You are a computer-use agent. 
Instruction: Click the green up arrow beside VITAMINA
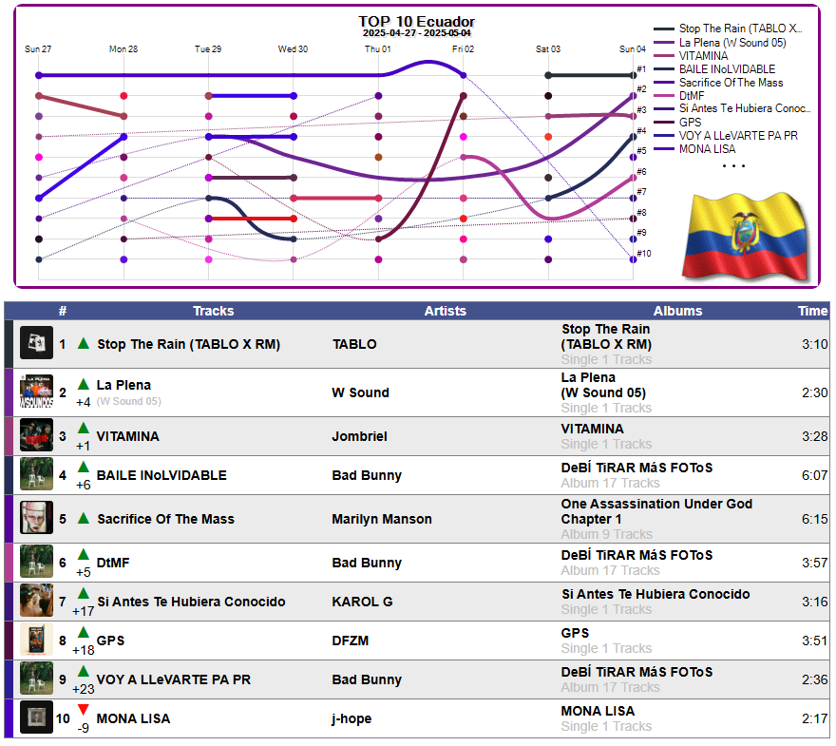(84, 428)
